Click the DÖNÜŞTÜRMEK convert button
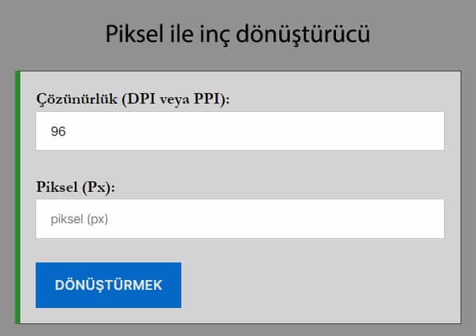Image resolution: width=476 pixels, height=336 pixels. (x=108, y=285)
